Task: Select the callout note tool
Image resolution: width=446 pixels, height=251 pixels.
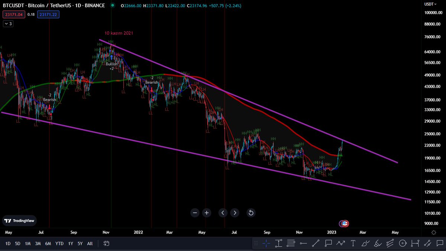Action: pyautogui.click(x=328, y=244)
